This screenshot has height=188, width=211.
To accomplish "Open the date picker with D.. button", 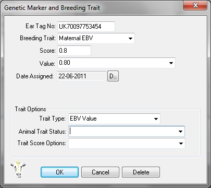I will [113, 76].
